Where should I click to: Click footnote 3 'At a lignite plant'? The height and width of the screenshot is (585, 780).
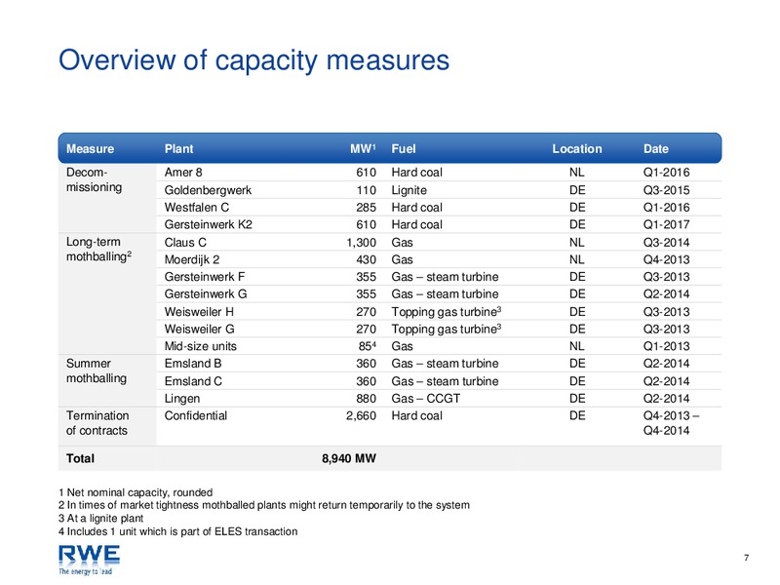pos(100,519)
